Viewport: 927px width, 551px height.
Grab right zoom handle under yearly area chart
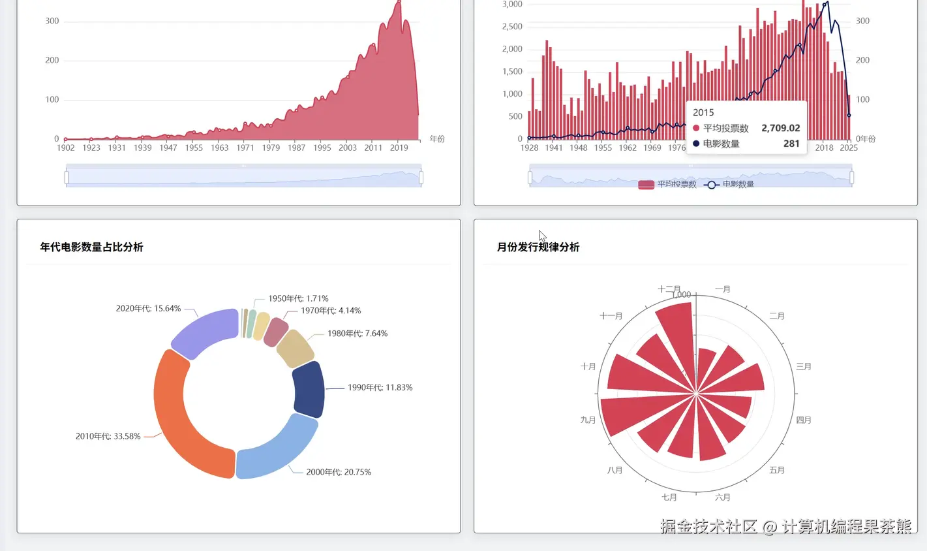pyautogui.click(x=421, y=177)
